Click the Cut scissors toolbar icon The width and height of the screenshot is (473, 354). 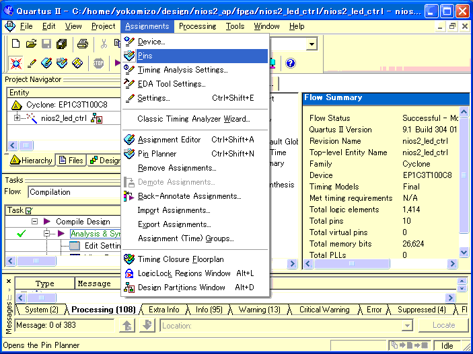(104, 44)
